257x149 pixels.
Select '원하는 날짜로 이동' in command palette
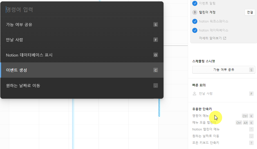pos(82,85)
